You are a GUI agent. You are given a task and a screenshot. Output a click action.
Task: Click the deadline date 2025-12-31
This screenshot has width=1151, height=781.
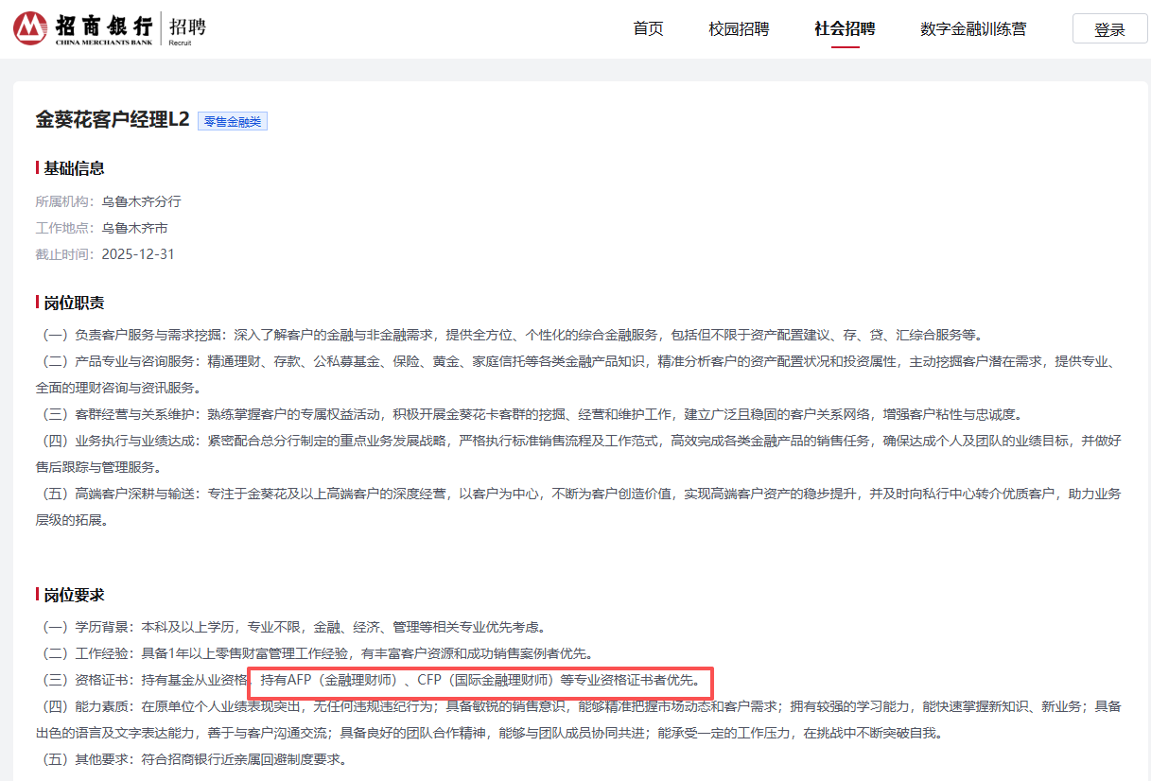pos(138,254)
